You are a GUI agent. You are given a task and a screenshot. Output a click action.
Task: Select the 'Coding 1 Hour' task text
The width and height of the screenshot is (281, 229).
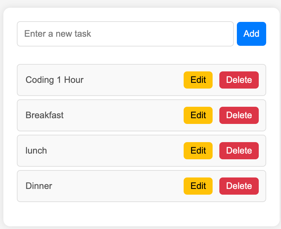click(55, 80)
